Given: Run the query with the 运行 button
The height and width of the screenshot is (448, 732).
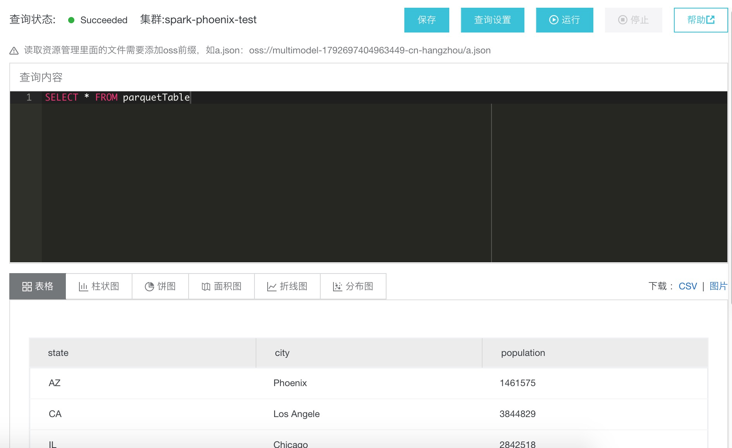Looking at the screenshot, I should coord(564,20).
